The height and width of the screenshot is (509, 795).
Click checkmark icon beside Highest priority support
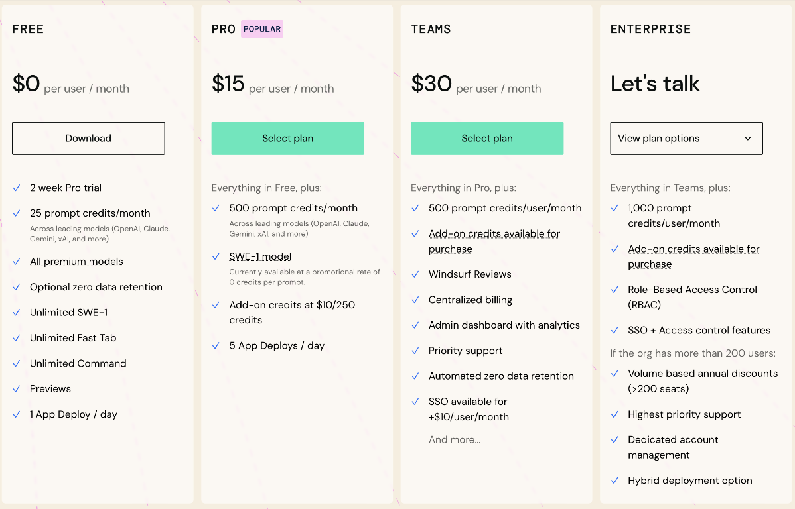(614, 414)
